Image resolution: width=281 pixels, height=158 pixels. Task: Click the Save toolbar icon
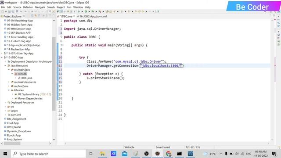[9, 11]
